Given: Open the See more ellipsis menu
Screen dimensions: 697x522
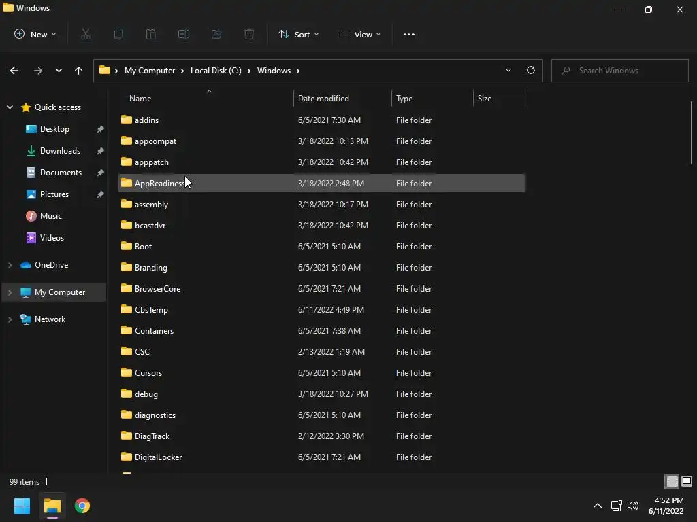Looking at the screenshot, I should click(409, 34).
